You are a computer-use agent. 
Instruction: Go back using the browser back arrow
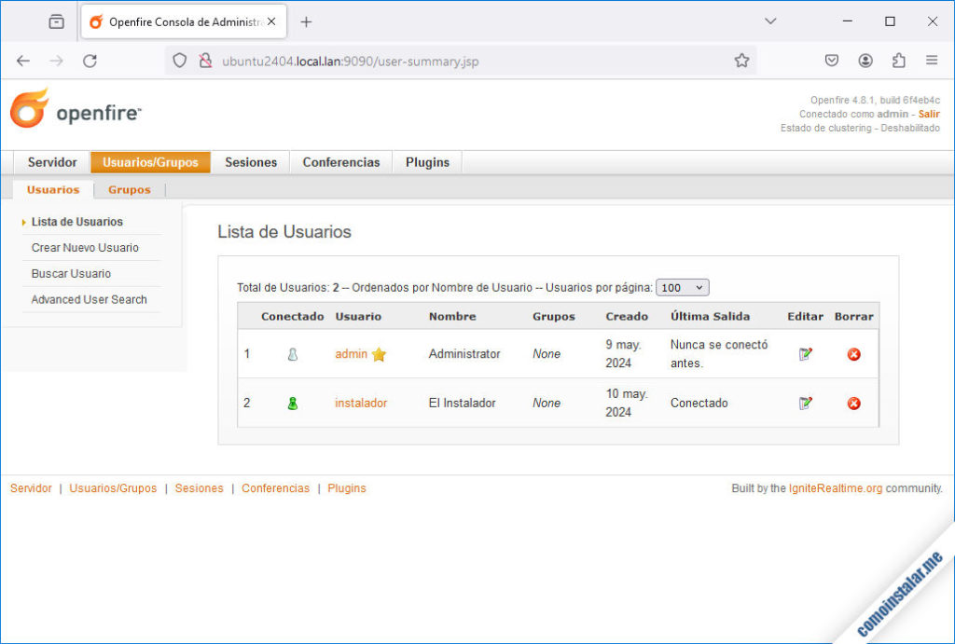point(23,61)
